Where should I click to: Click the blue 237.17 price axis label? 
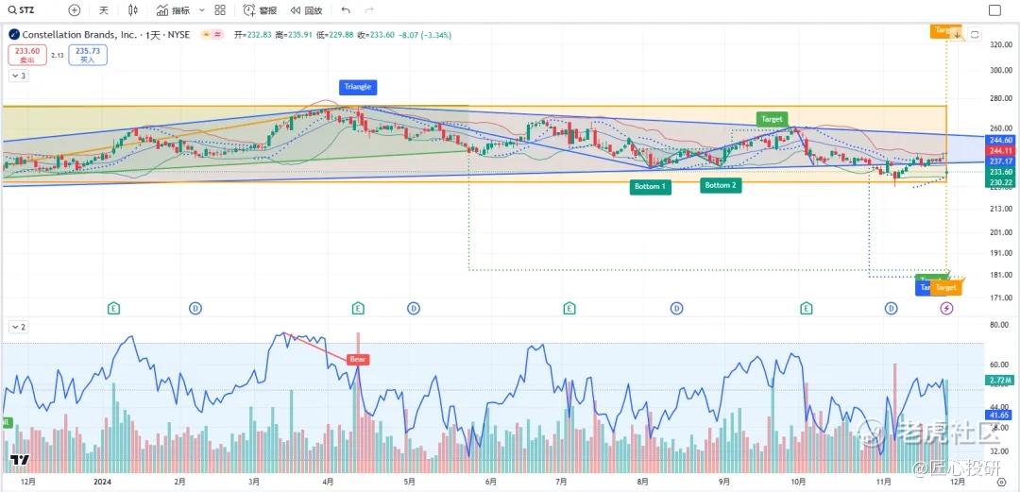(x=1002, y=161)
